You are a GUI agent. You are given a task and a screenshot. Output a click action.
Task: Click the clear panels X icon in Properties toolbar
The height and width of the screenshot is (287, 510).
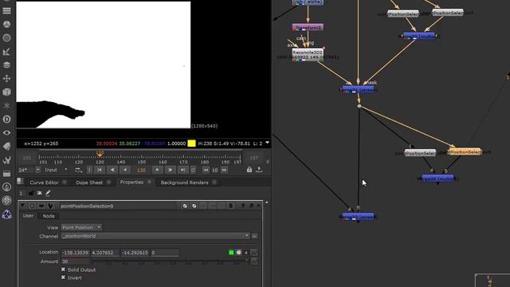click(x=39, y=193)
